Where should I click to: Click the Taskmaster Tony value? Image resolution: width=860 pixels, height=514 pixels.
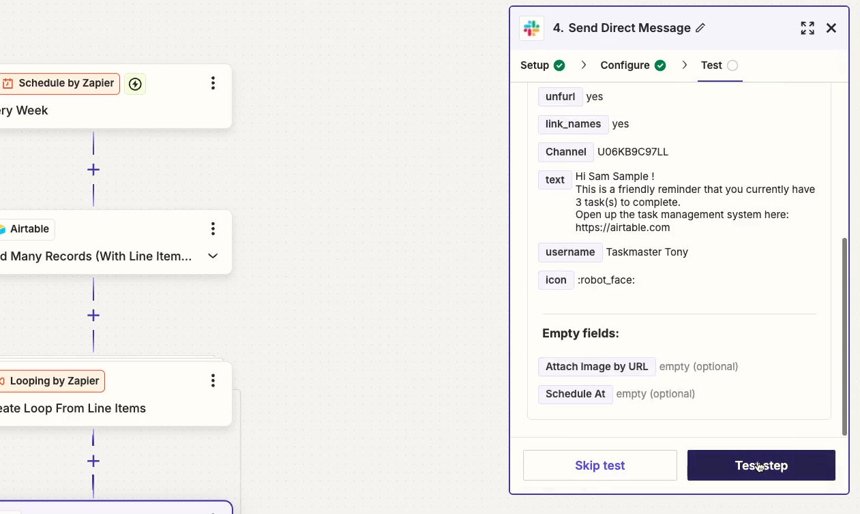[x=647, y=252]
